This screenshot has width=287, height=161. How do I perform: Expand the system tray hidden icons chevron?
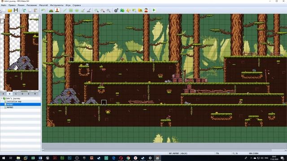click(x=251, y=158)
